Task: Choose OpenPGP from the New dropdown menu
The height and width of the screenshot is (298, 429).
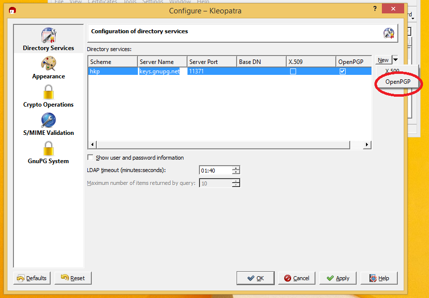Action: tap(398, 81)
